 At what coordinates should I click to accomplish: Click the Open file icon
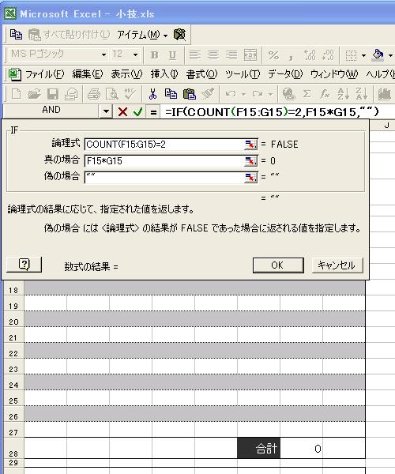[35, 94]
